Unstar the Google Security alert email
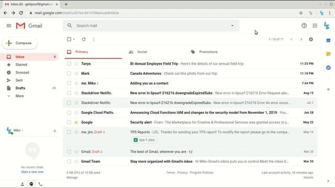This screenshot has height=188, width=335. point(76,122)
